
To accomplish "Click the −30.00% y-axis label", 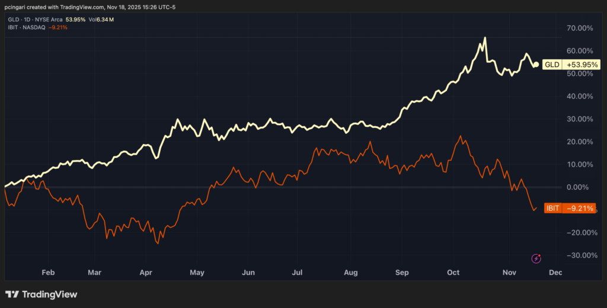I will coord(581,255).
